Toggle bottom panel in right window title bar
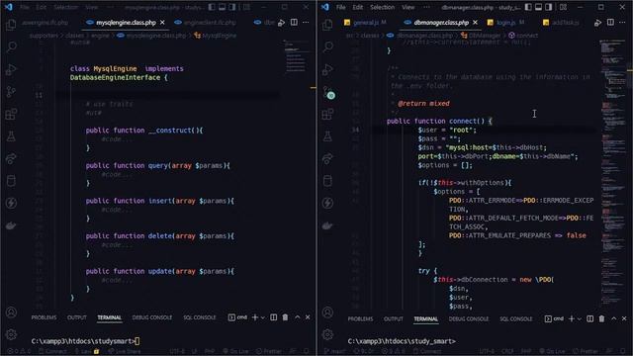This screenshot has height=356, width=633. tap(538, 7)
